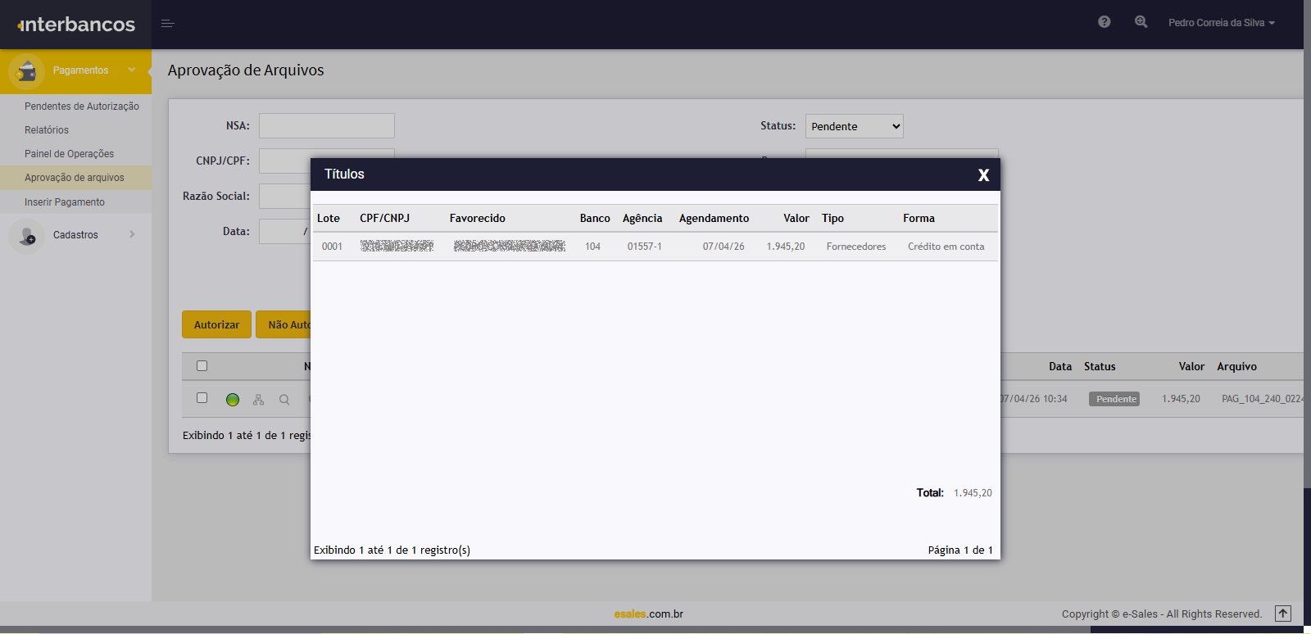Toggle the select-all checkbox in table header
The width and height of the screenshot is (1311, 634).
pos(202,366)
